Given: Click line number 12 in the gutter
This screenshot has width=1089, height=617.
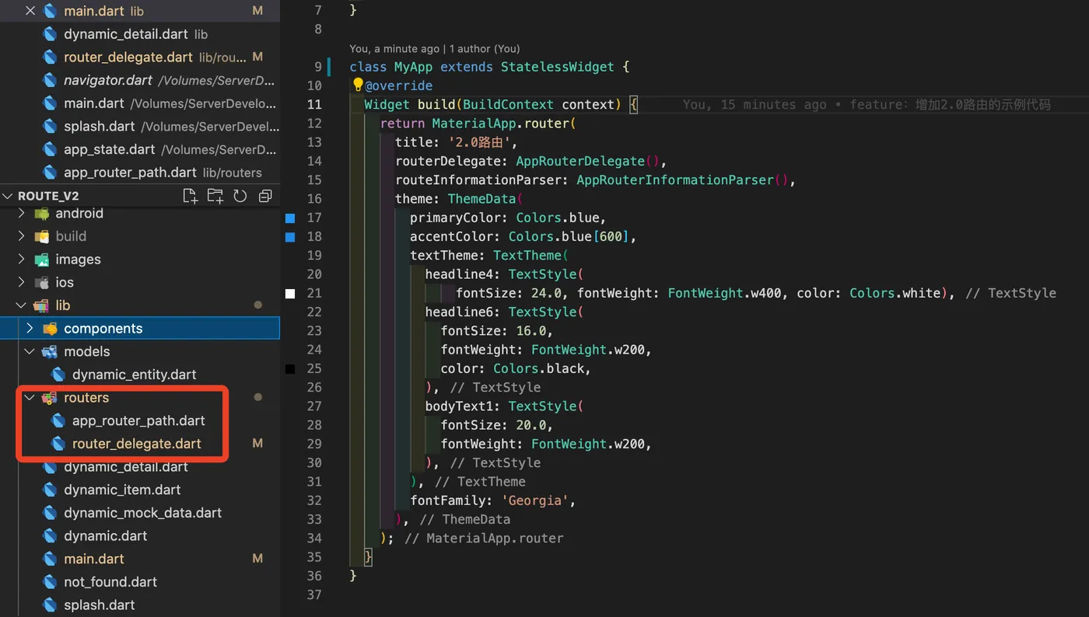Looking at the screenshot, I should [x=314, y=124].
